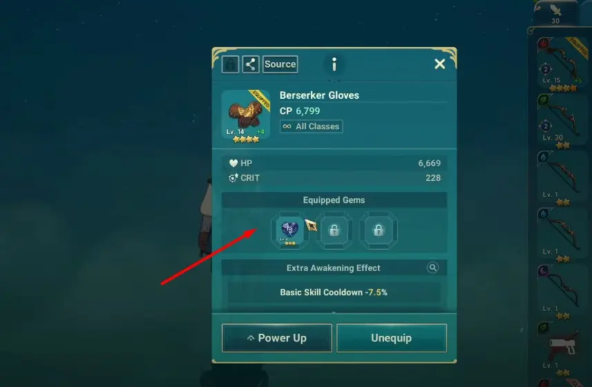Screen dimensions: 592x387
Task: Open Extra Awakening Effect magnifier icon
Action: point(432,267)
